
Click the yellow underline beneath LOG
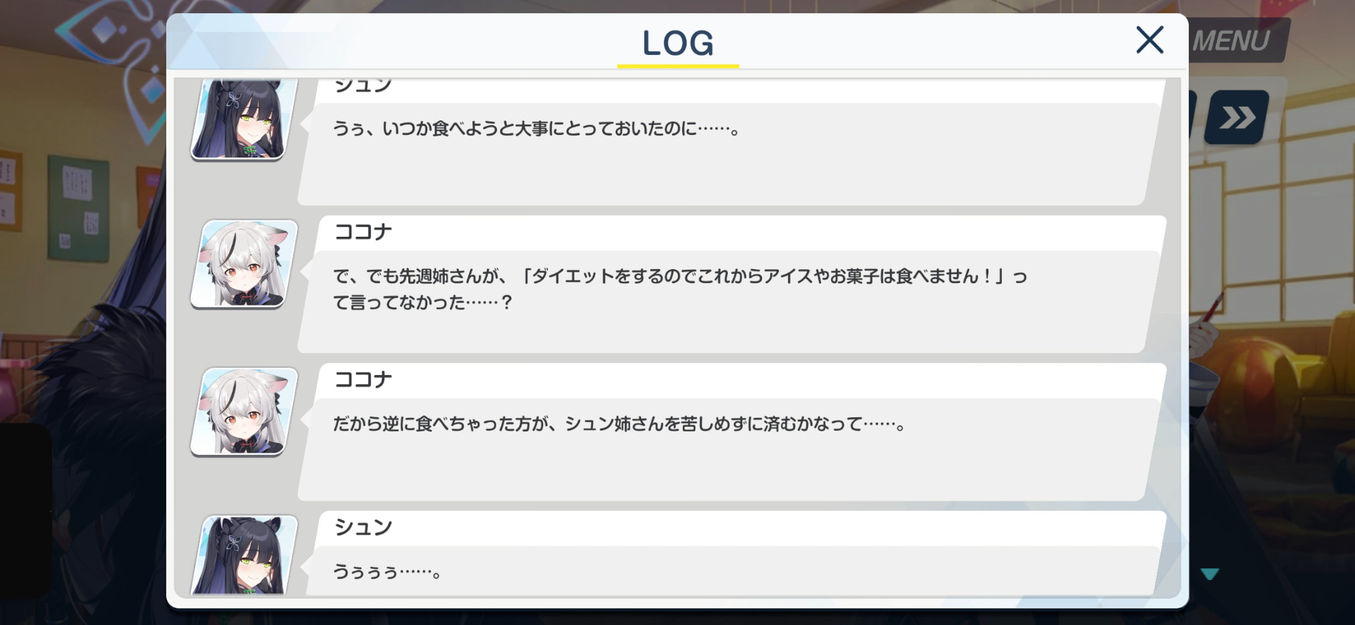point(678,66)
